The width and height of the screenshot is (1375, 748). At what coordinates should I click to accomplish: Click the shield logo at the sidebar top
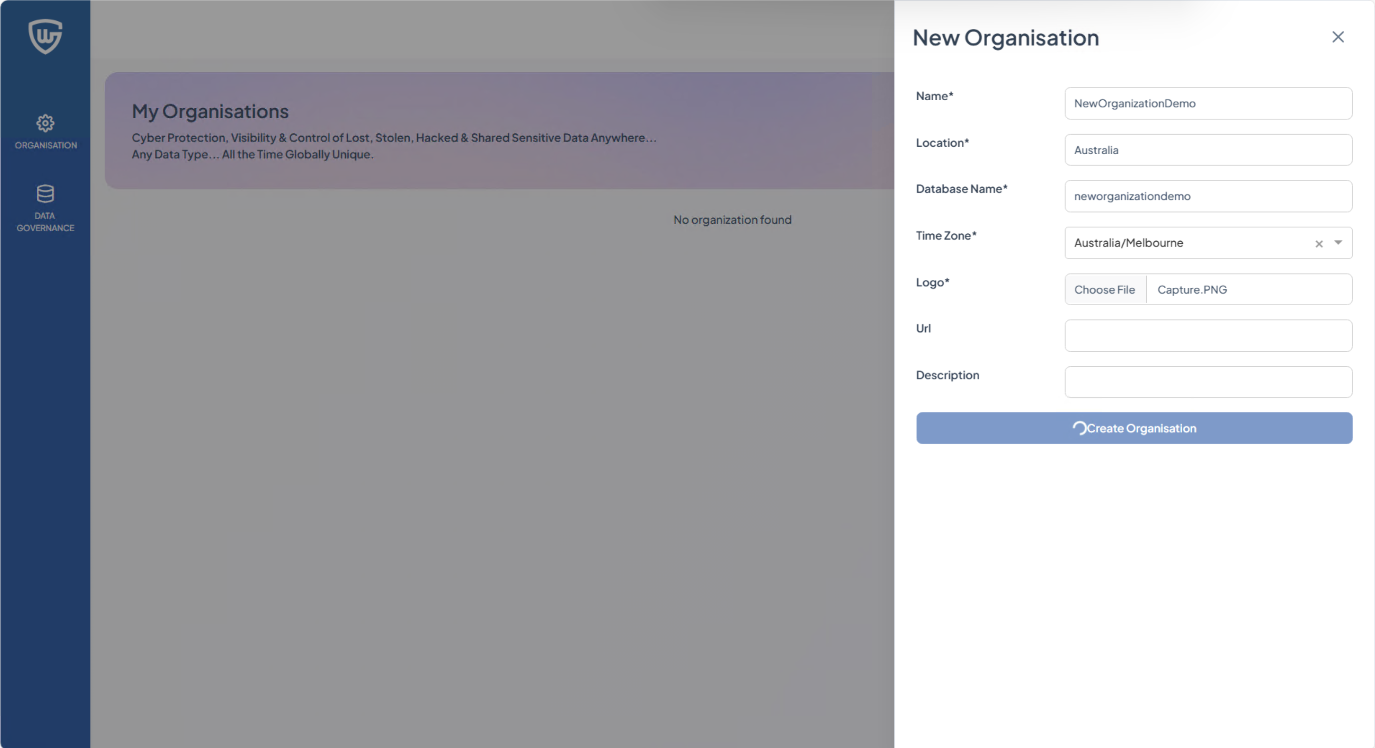45,36
